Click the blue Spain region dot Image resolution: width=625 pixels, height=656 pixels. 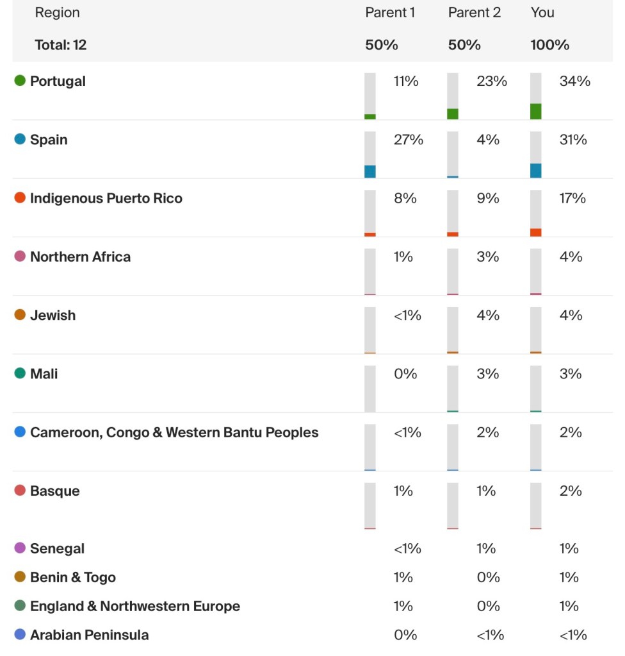click(20, 139)
